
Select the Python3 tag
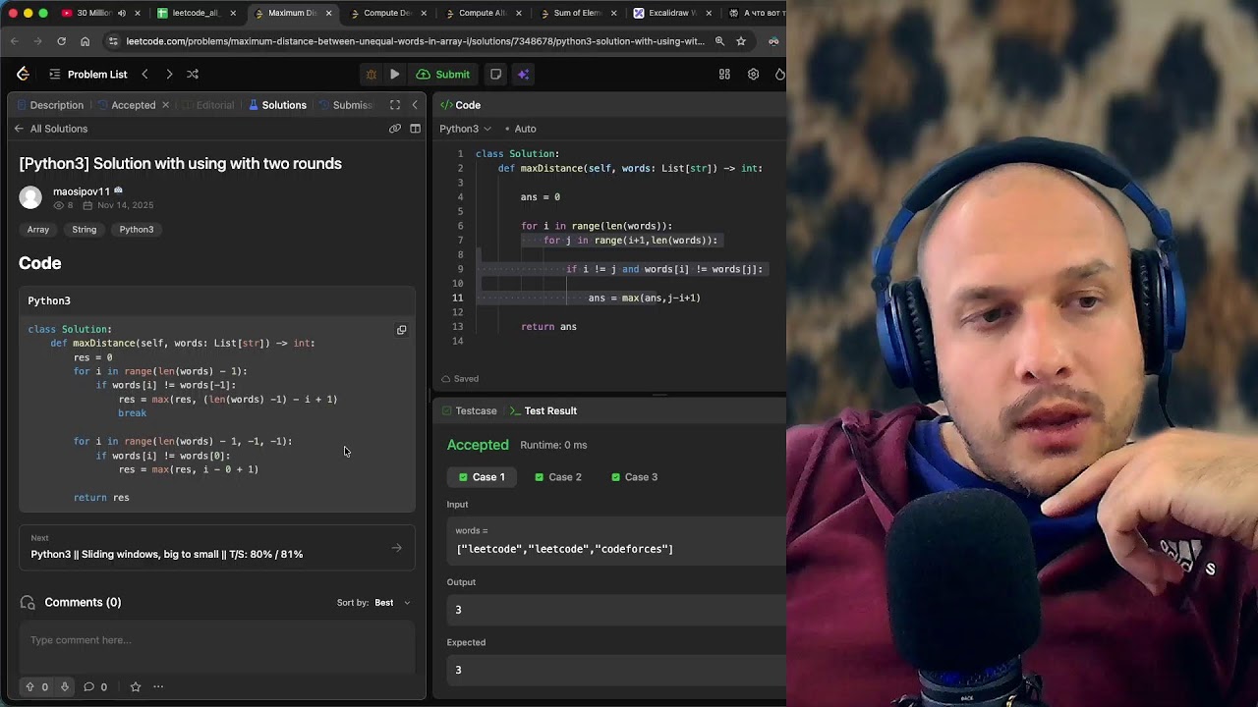tap(137, 229)
